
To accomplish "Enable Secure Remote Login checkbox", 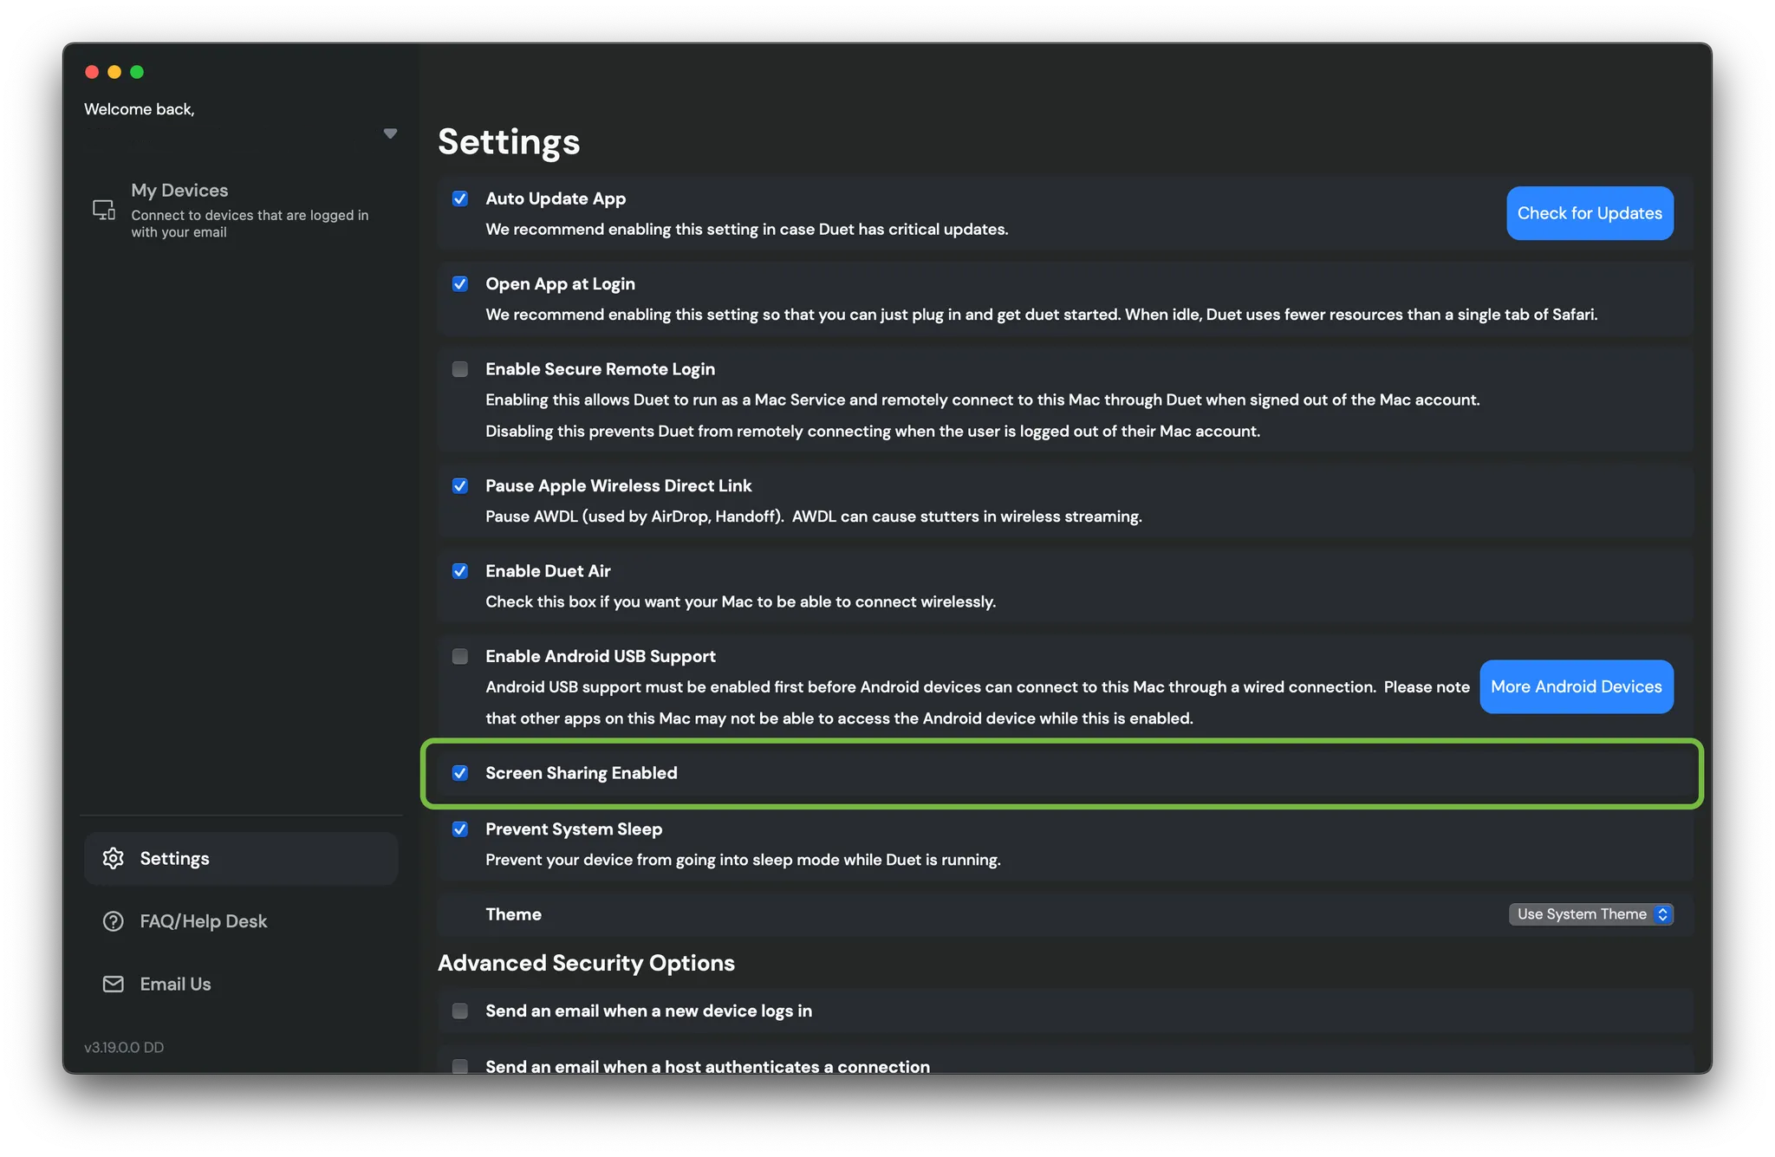I will (460, 369).
